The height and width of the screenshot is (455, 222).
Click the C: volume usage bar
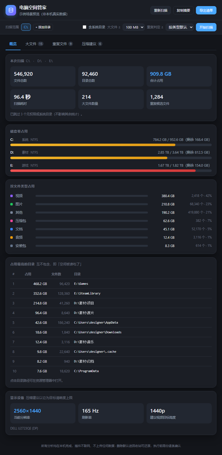pos(111,145)
